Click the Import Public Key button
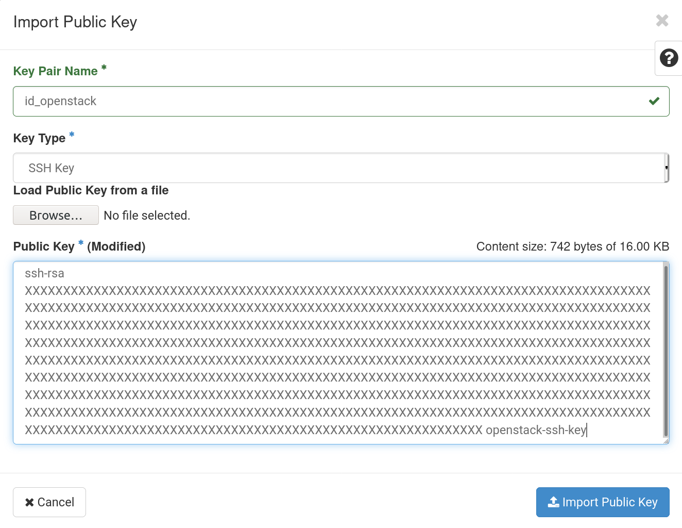Viewport: 682px width, 528px height. tap(602, 502)
